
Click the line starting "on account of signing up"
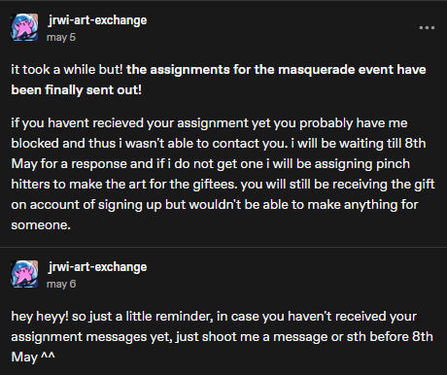point(215,205)
